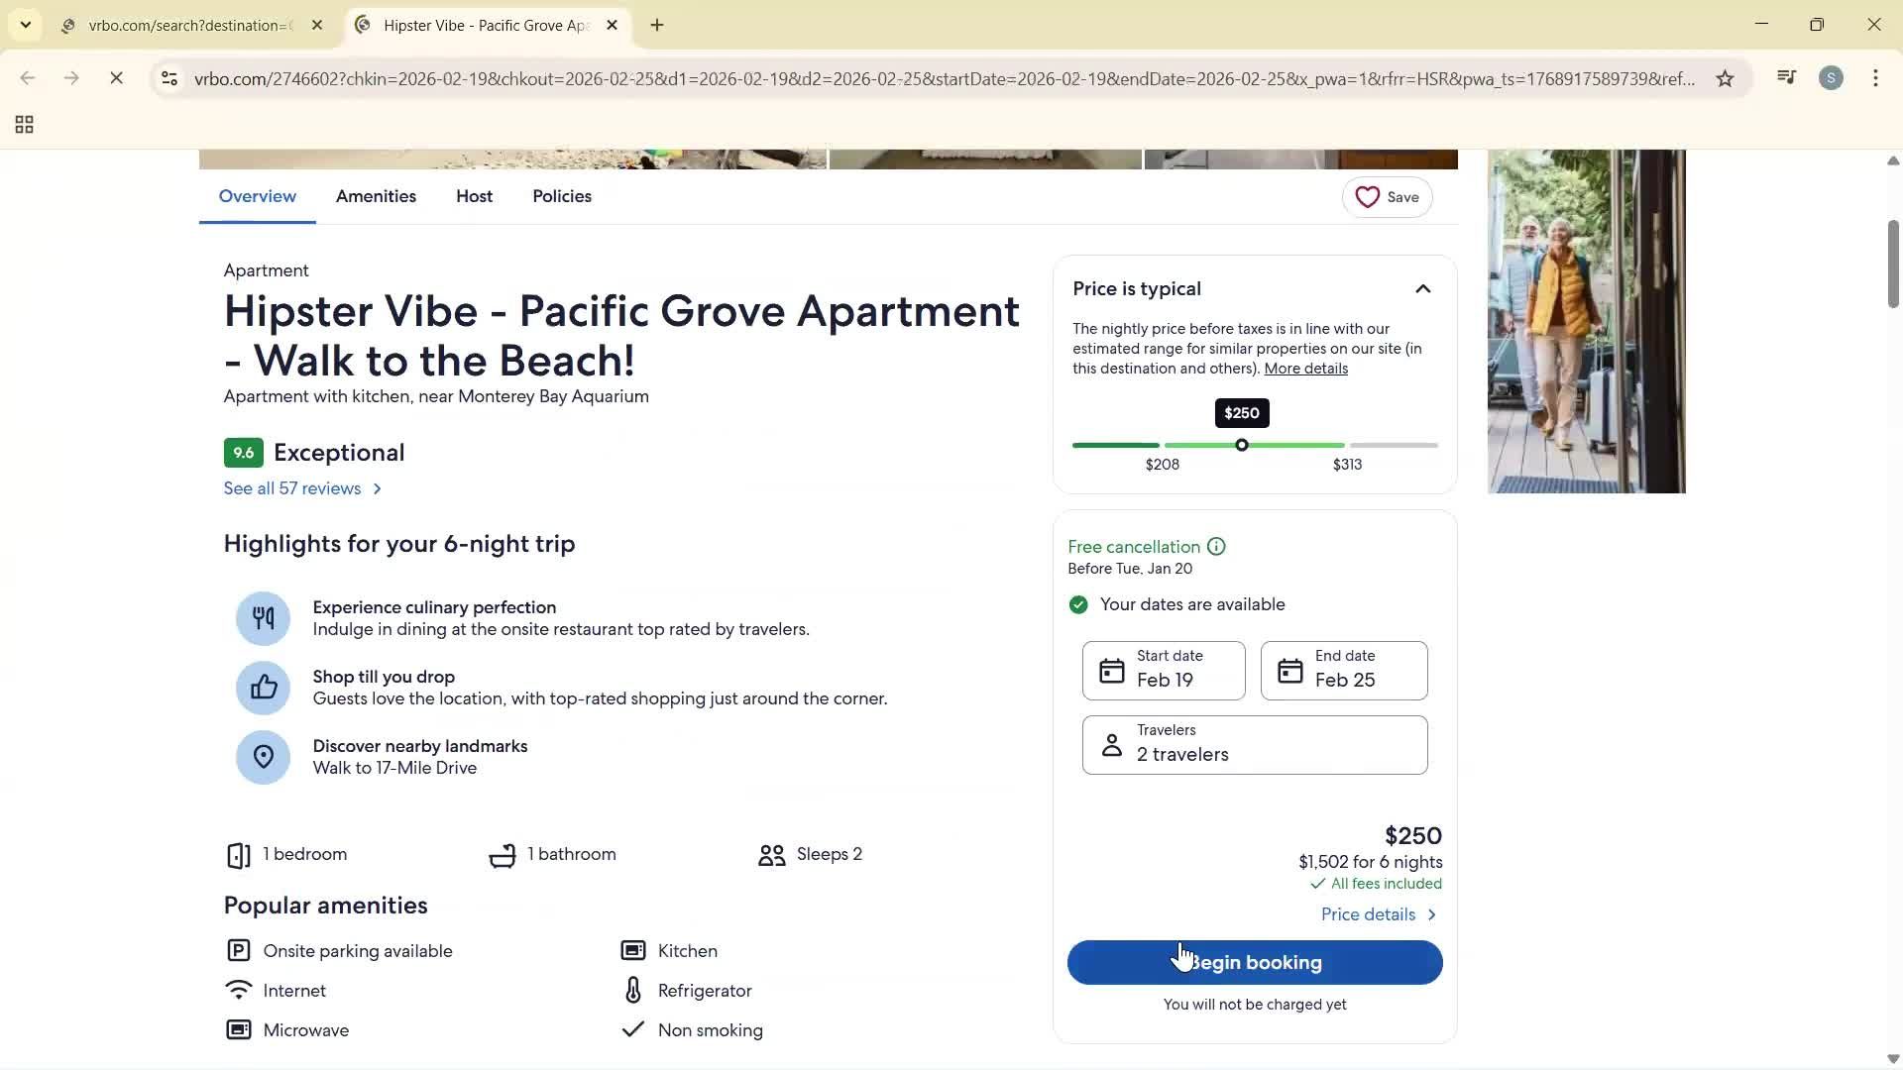Click the Start date calendar icon
The height and width of the screenshot is (1070, 1903).
pyautogui.click(x=1111, y=670)
